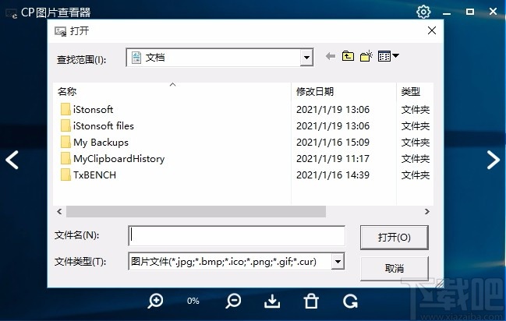Click the 文件名 input field
The width and height of the screenshot is (506, 321).
236,236
